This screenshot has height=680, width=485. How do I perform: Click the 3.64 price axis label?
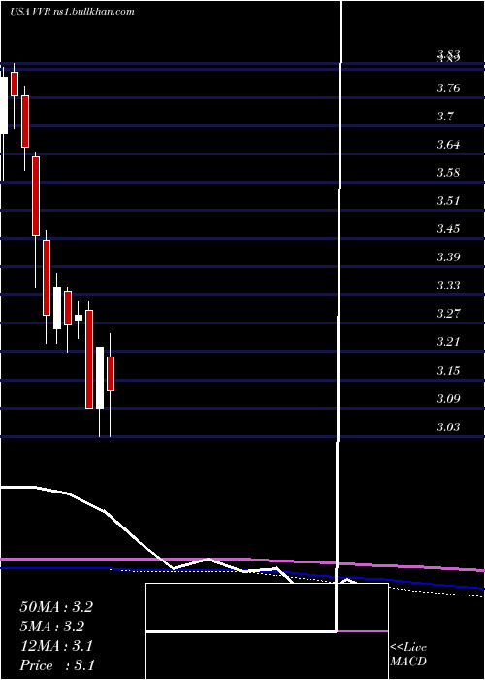448,145
